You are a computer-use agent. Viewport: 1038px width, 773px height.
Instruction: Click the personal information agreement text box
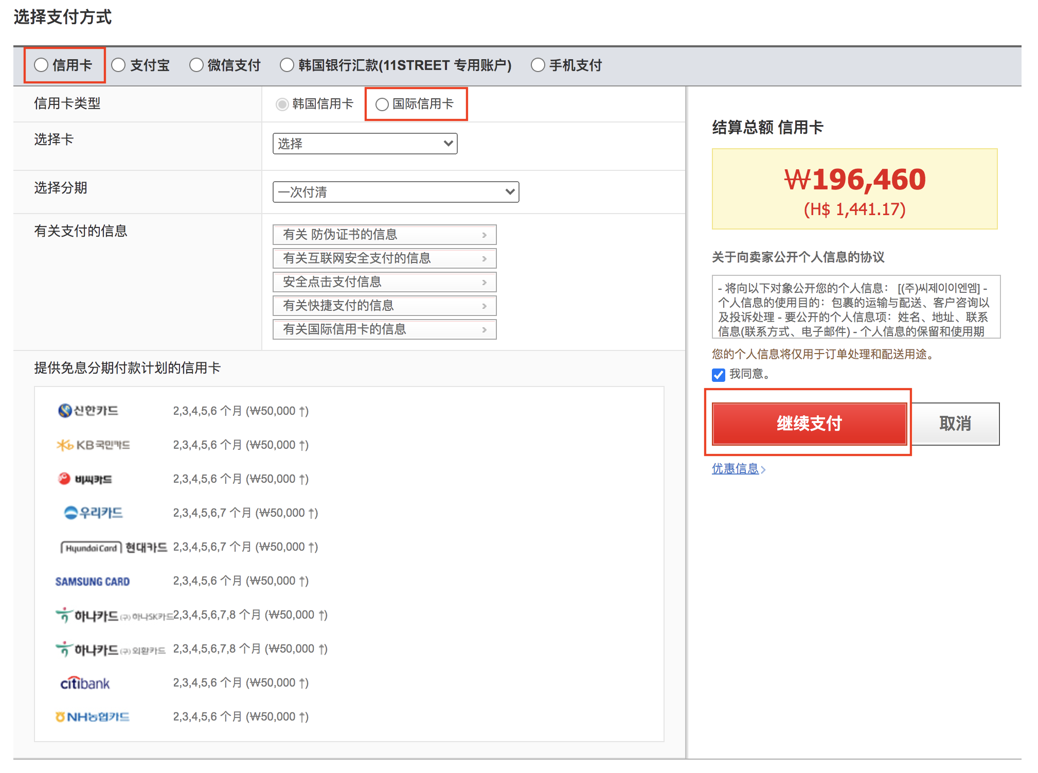855,307
